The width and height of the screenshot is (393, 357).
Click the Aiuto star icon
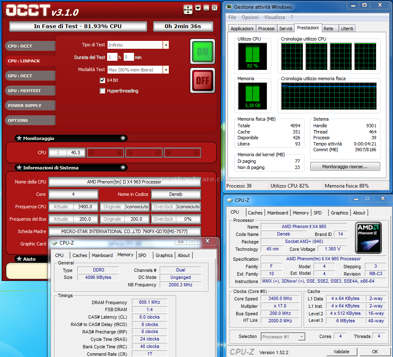[19, 259]
